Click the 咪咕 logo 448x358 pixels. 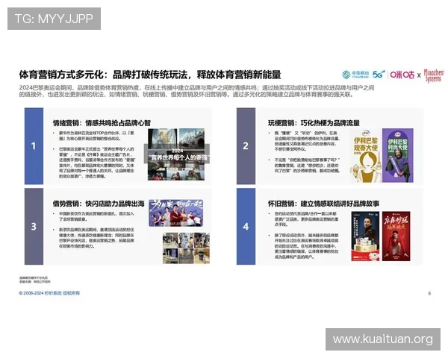402,75
